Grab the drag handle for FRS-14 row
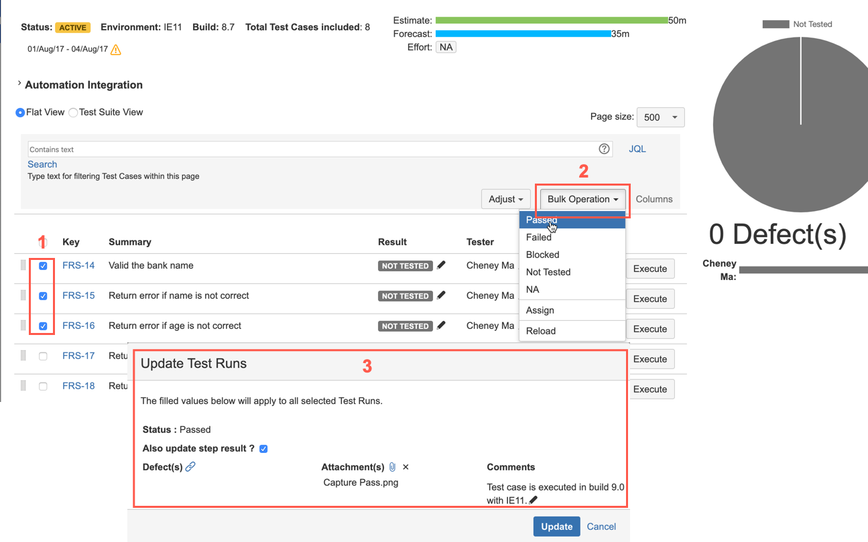The height and width of the screenshot is (542, 868). 23,265
